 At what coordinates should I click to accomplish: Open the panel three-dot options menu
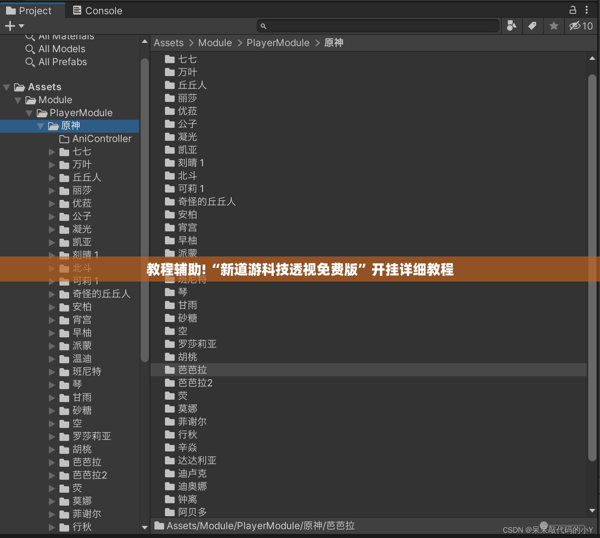pyautogui.click(x=587, y=10)
